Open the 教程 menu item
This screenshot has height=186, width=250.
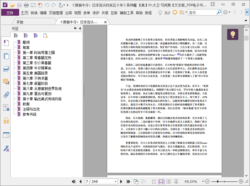(148, 13)
